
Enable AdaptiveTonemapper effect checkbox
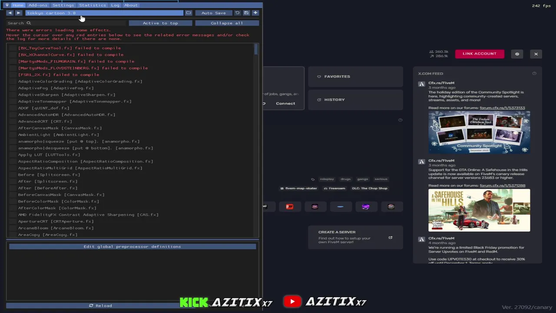(12, 101)
